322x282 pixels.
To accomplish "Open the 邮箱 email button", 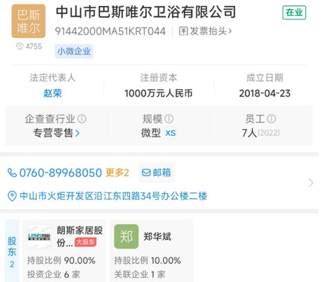I will (x=156, y=172).
